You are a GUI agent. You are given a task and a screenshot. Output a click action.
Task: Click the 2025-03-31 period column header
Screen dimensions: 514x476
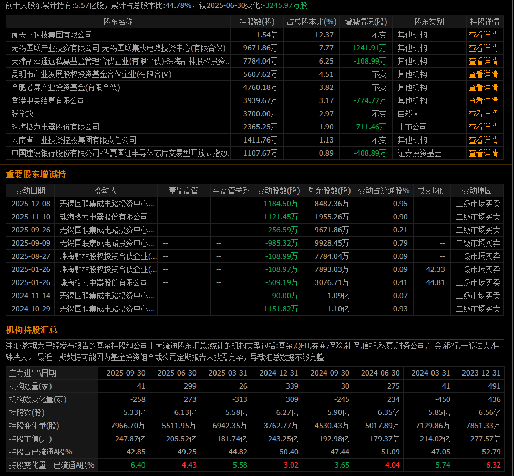228,373
